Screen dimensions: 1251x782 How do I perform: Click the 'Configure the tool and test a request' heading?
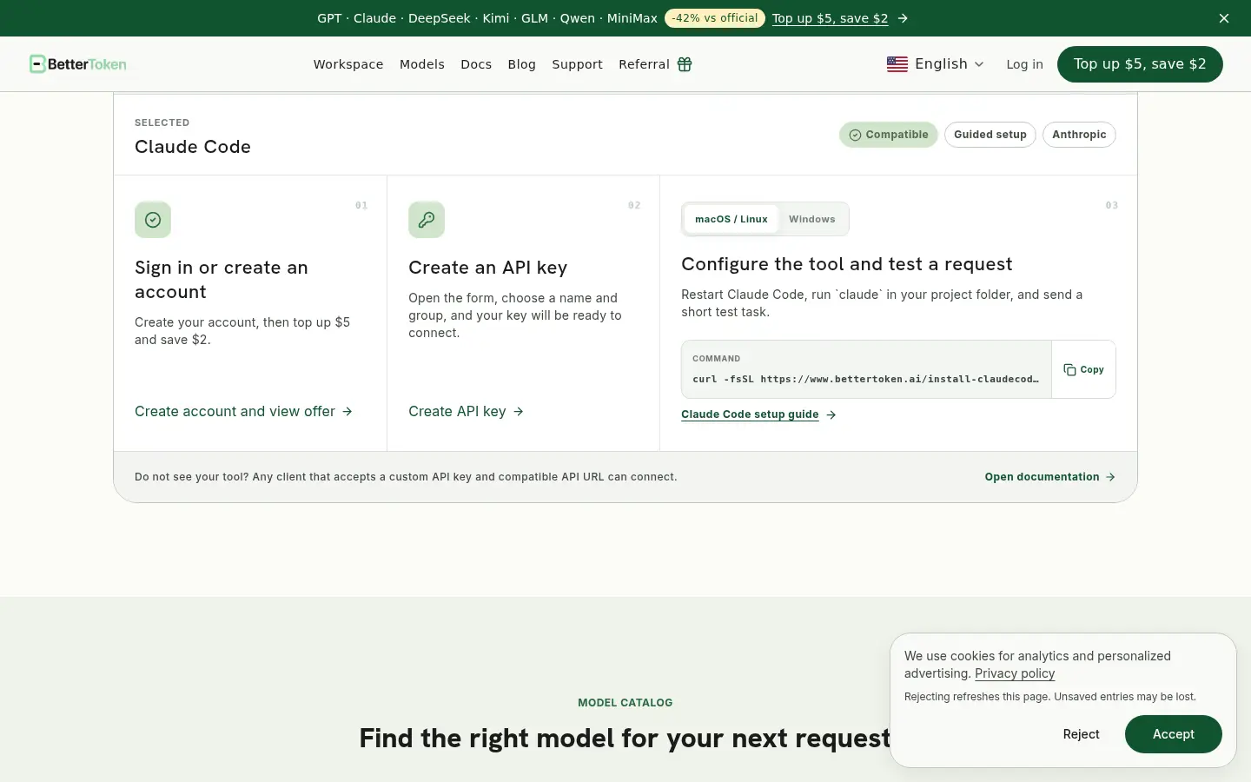coord(847,264)
